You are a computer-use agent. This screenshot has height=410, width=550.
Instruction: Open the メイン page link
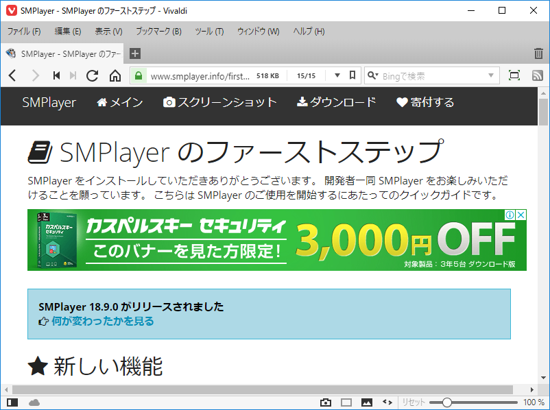coord(119,102)
